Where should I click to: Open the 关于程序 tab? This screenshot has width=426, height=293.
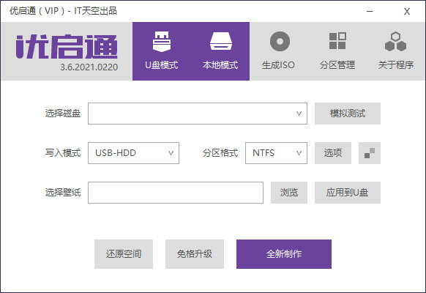tap(396, 51)
